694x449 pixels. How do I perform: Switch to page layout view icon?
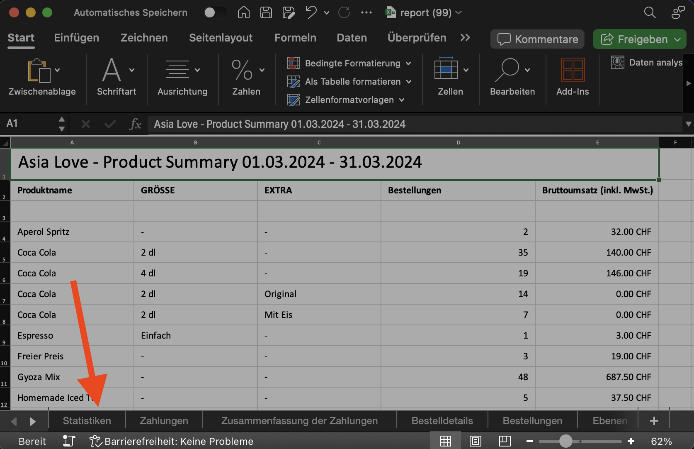pyautogui.click(x=475, y=441)
